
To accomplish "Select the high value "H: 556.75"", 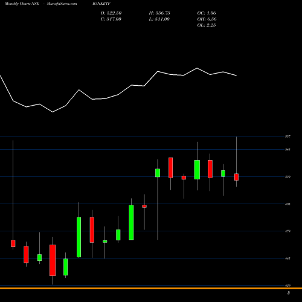I will [159, 13].
